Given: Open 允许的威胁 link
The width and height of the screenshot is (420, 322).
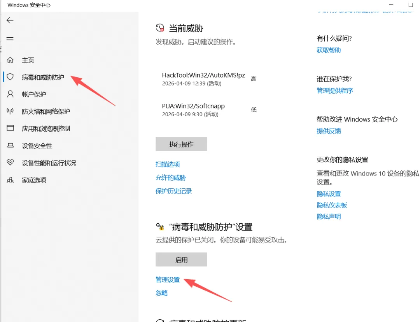Looking at the screenshot, I should tap(171, 178).
